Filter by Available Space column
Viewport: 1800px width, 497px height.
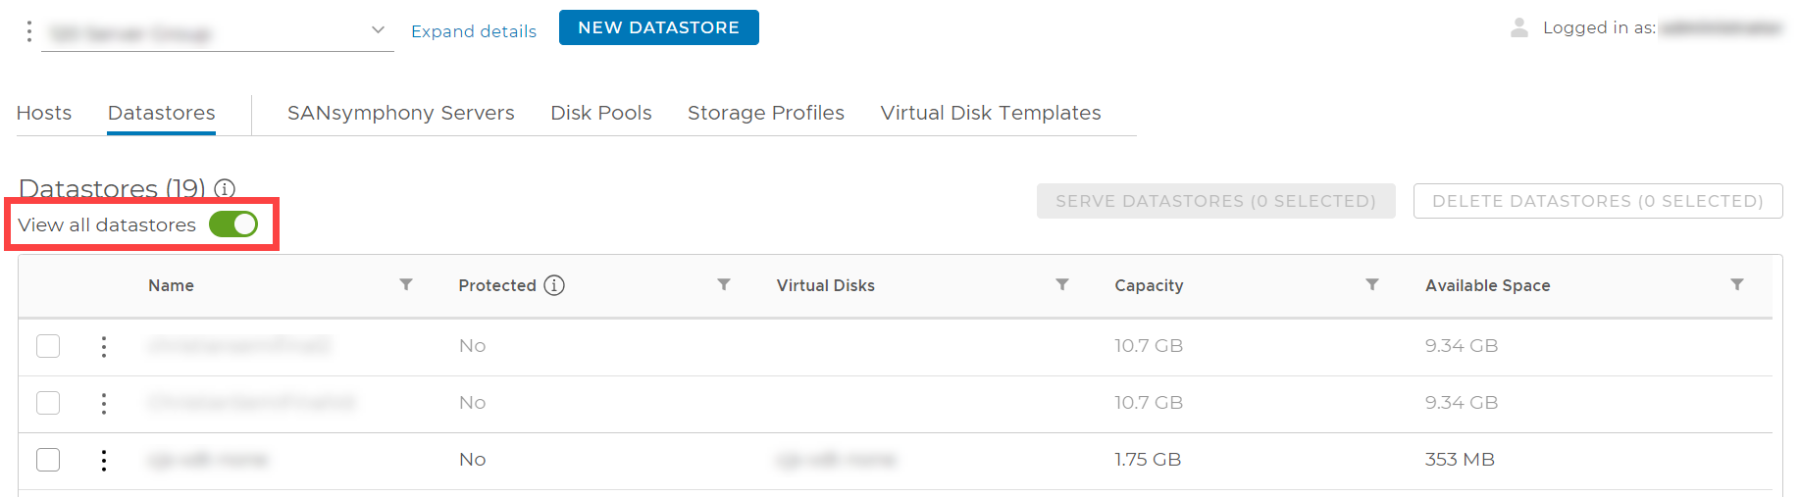pos(1737,284)
